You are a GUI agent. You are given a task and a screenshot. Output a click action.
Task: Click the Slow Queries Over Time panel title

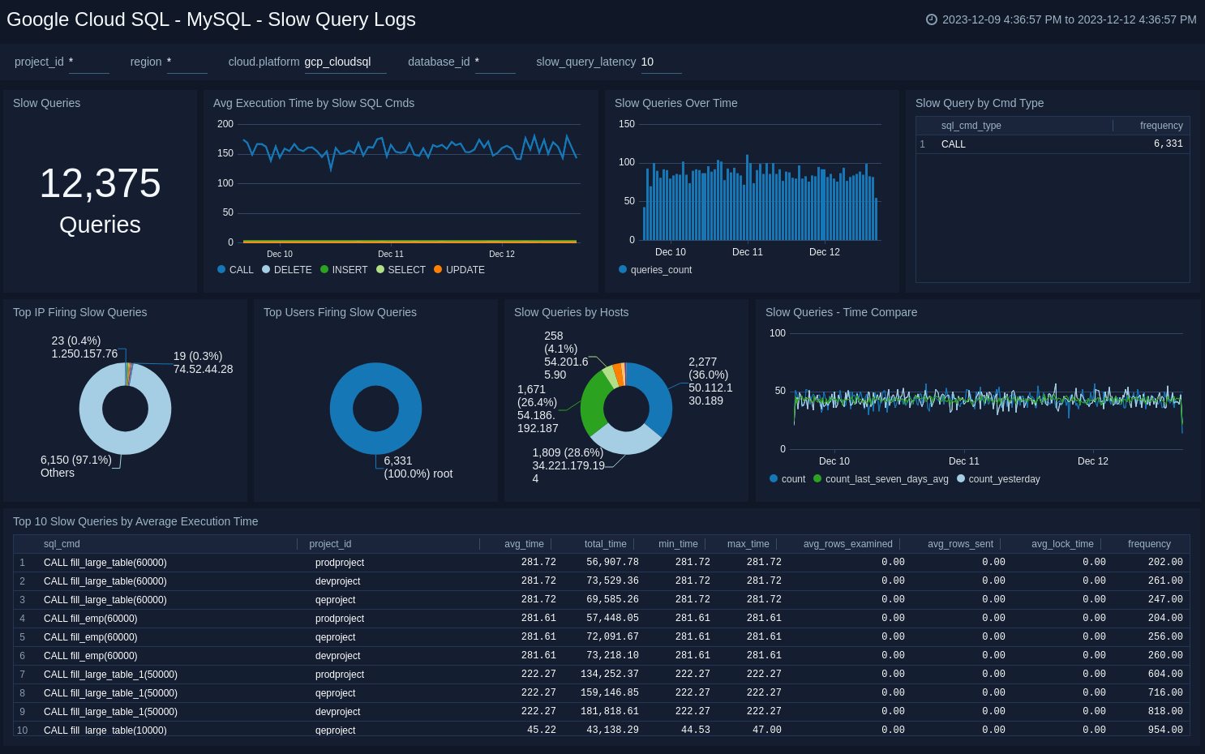[x=675, y=103]
